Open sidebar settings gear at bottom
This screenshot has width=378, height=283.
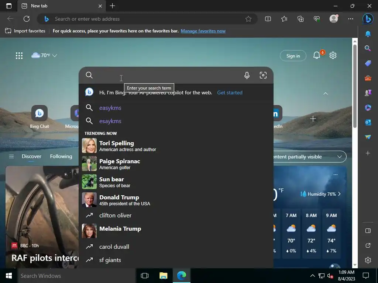368,260
